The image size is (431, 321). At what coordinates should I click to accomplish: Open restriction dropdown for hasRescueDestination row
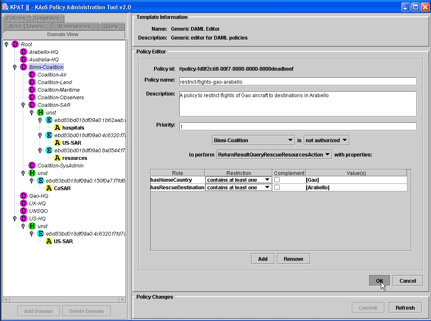point(238,188)
